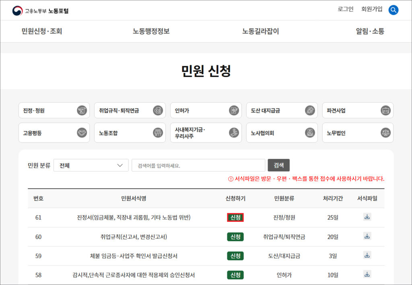
Task: Click 신청 button for row 59
Action: (x=235, y=256)
